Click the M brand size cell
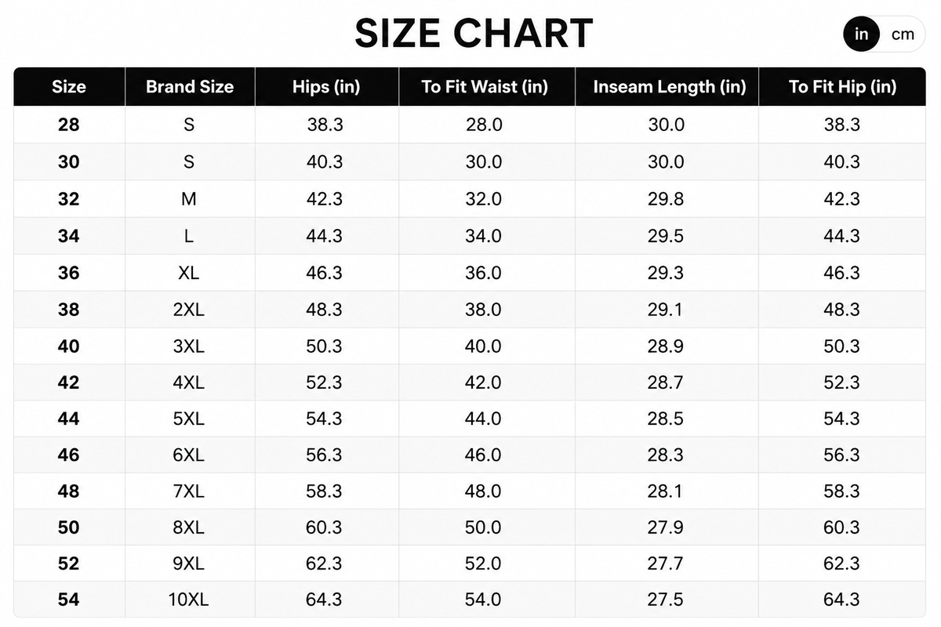This screenshot has height=627, width=941. tap(189, 199)
